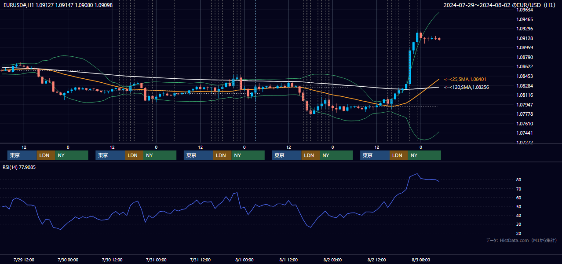Select price label 1.09296
Image resolution: width=562 pixels, height=264 pixels.
point(525,29)
